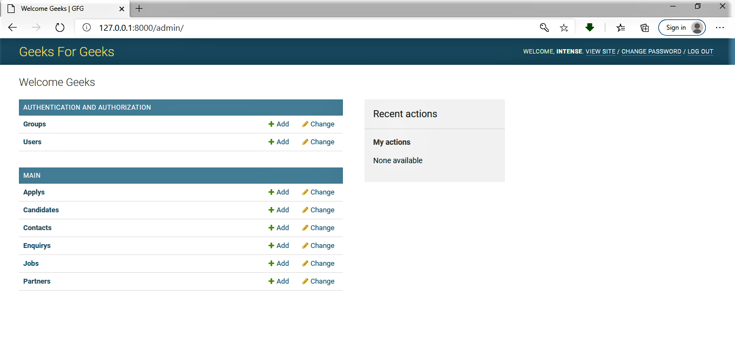Click the My actions text
Image resolution: width=735 pixels, height=356 pixels.
pos(392,142)
